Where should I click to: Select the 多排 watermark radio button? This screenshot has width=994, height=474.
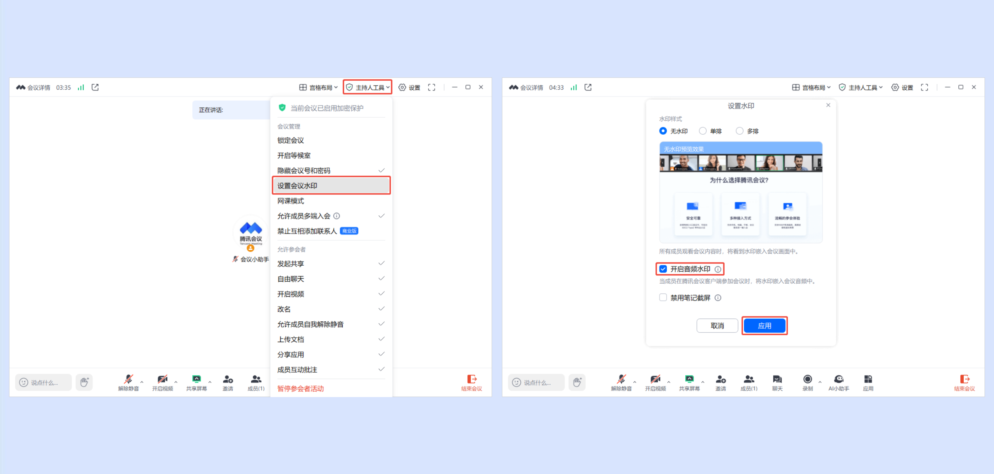(739, 131)
